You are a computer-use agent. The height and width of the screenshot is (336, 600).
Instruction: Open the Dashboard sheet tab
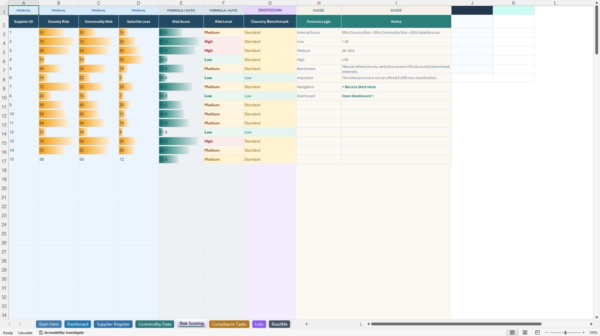78,324
